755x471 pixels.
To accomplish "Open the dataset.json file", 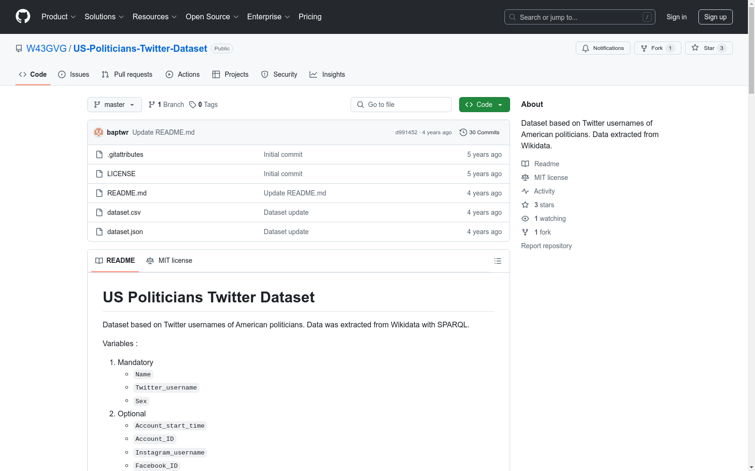I will click(125, 232).
